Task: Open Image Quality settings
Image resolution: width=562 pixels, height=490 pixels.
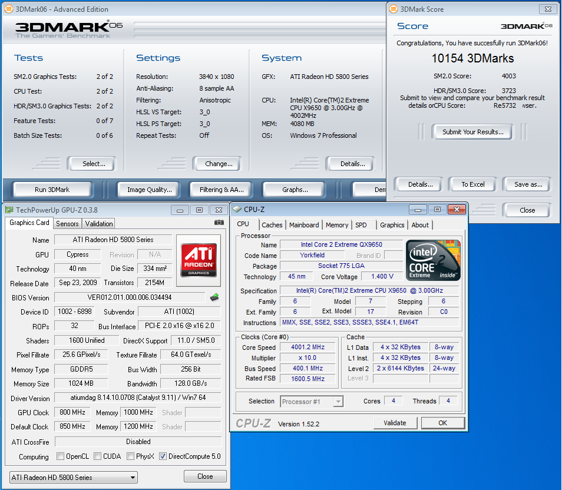Action: pyautogui.click(x=150, y=190)
